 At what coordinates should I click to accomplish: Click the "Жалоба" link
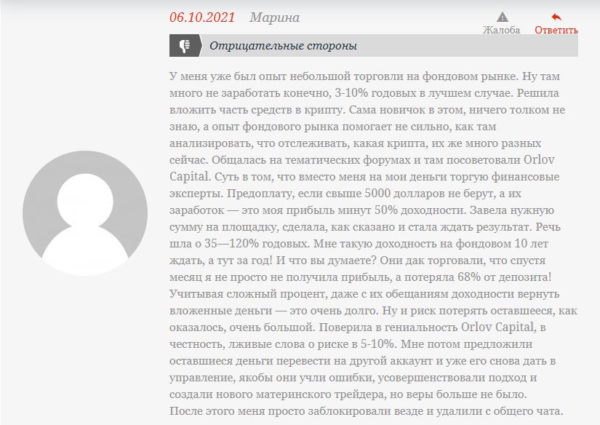click(x=501, y=30)
